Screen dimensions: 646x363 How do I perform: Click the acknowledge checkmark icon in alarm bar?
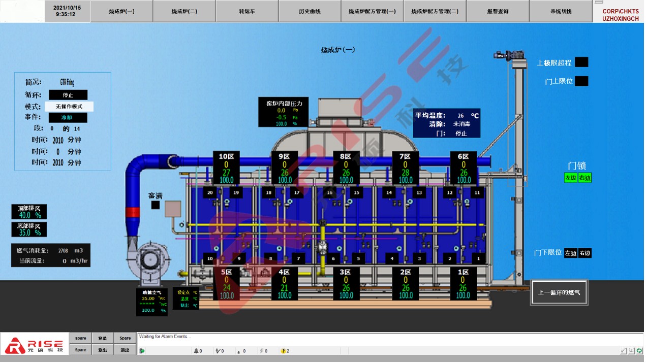(x=623, y=350)
